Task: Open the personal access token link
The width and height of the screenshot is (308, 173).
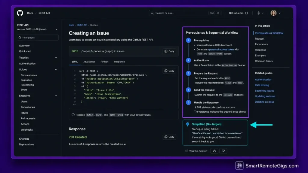Action: click(221, 50)
